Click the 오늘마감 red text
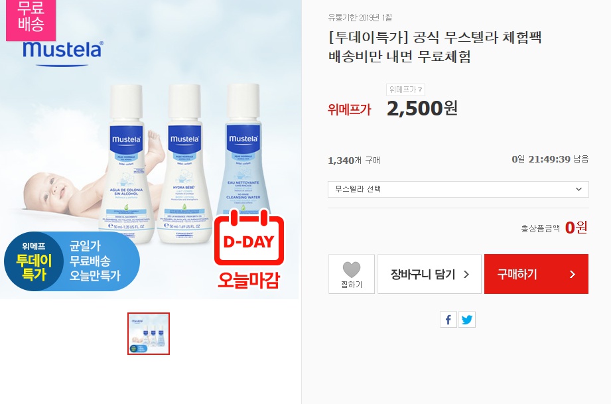 [x=249, y=279]
